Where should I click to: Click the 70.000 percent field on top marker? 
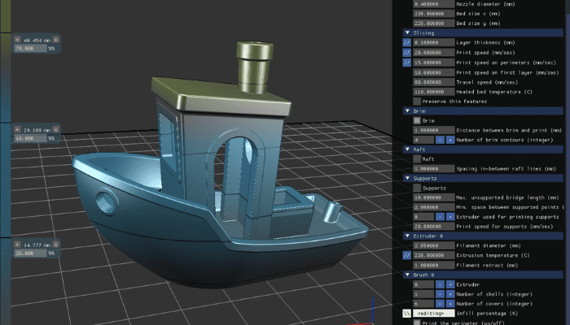(31, 48)
